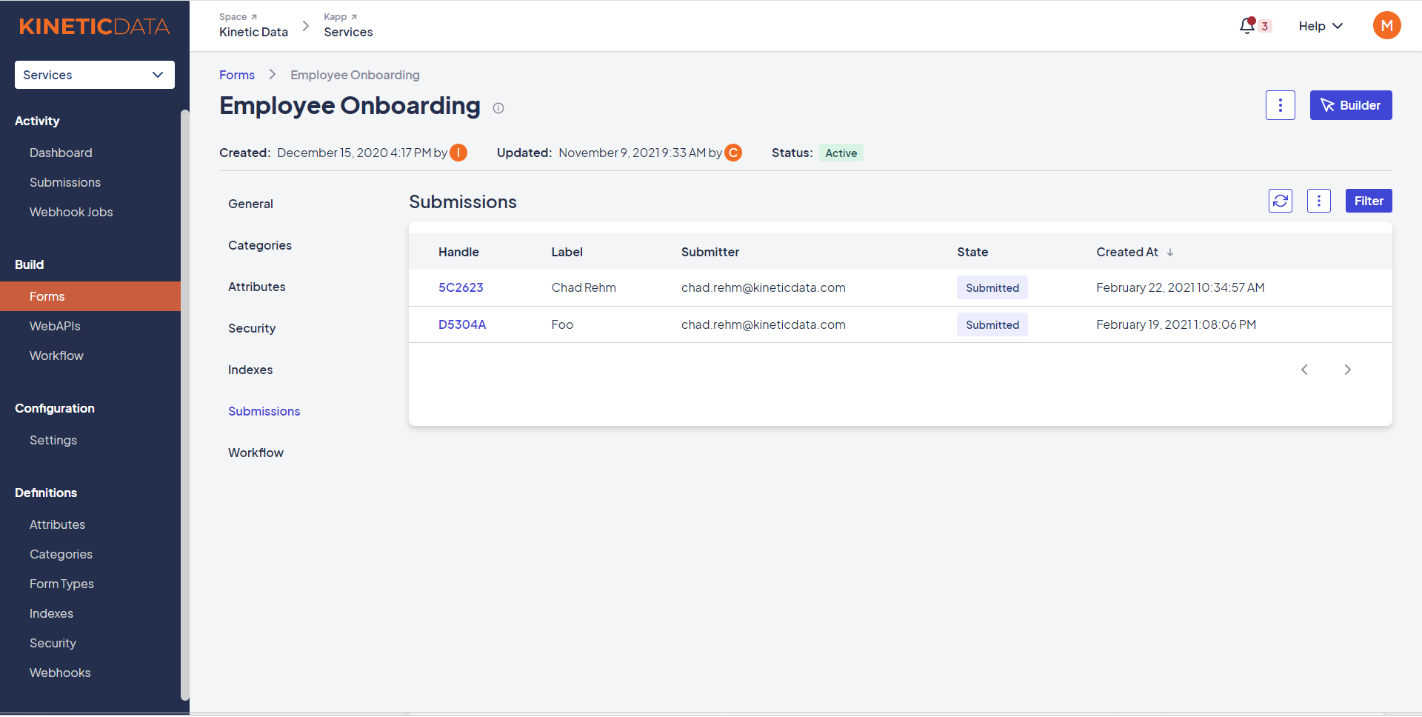Open Workflow under Build sidebar
1422x717 pixels.
[56, 356]
